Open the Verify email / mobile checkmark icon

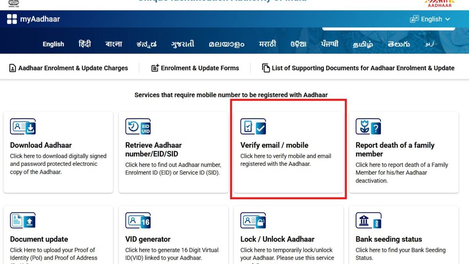[x=253, y=126]
